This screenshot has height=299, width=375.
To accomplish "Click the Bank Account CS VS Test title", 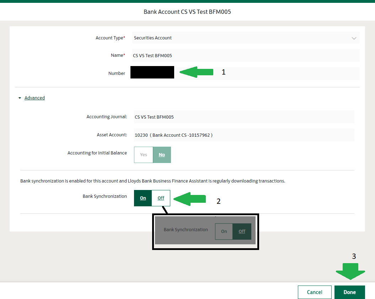I will tap(187, 12).
